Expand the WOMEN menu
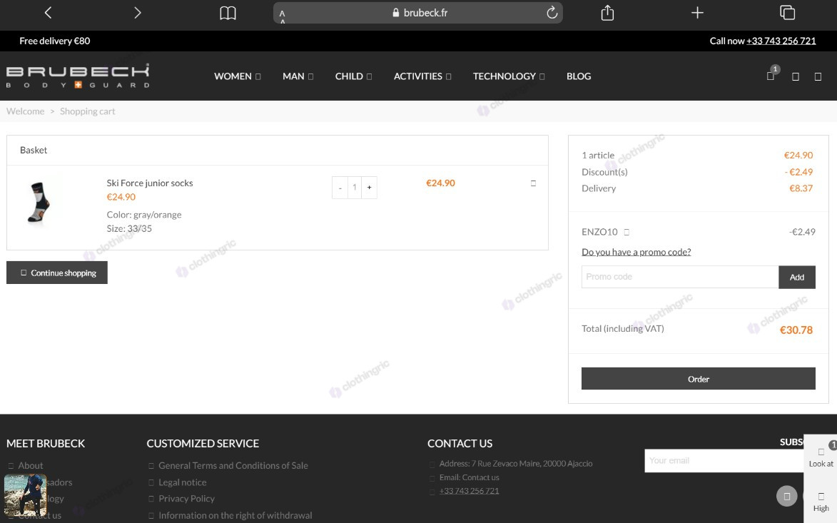 pyautogui.click(x=237, y=76)
